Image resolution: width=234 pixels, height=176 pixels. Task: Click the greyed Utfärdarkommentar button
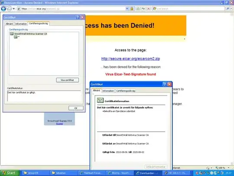tap(156, 167)
